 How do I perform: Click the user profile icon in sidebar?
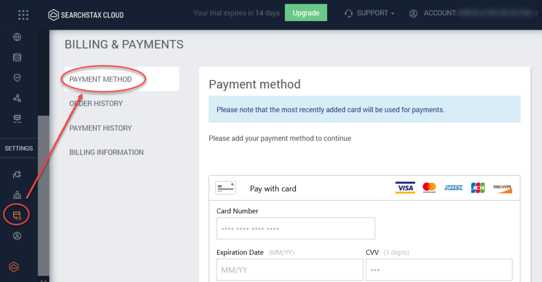click(17, 235)
